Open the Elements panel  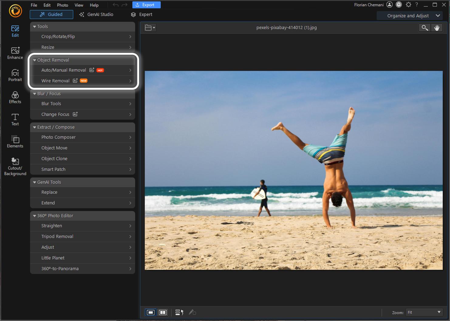(x=15, y=141)
